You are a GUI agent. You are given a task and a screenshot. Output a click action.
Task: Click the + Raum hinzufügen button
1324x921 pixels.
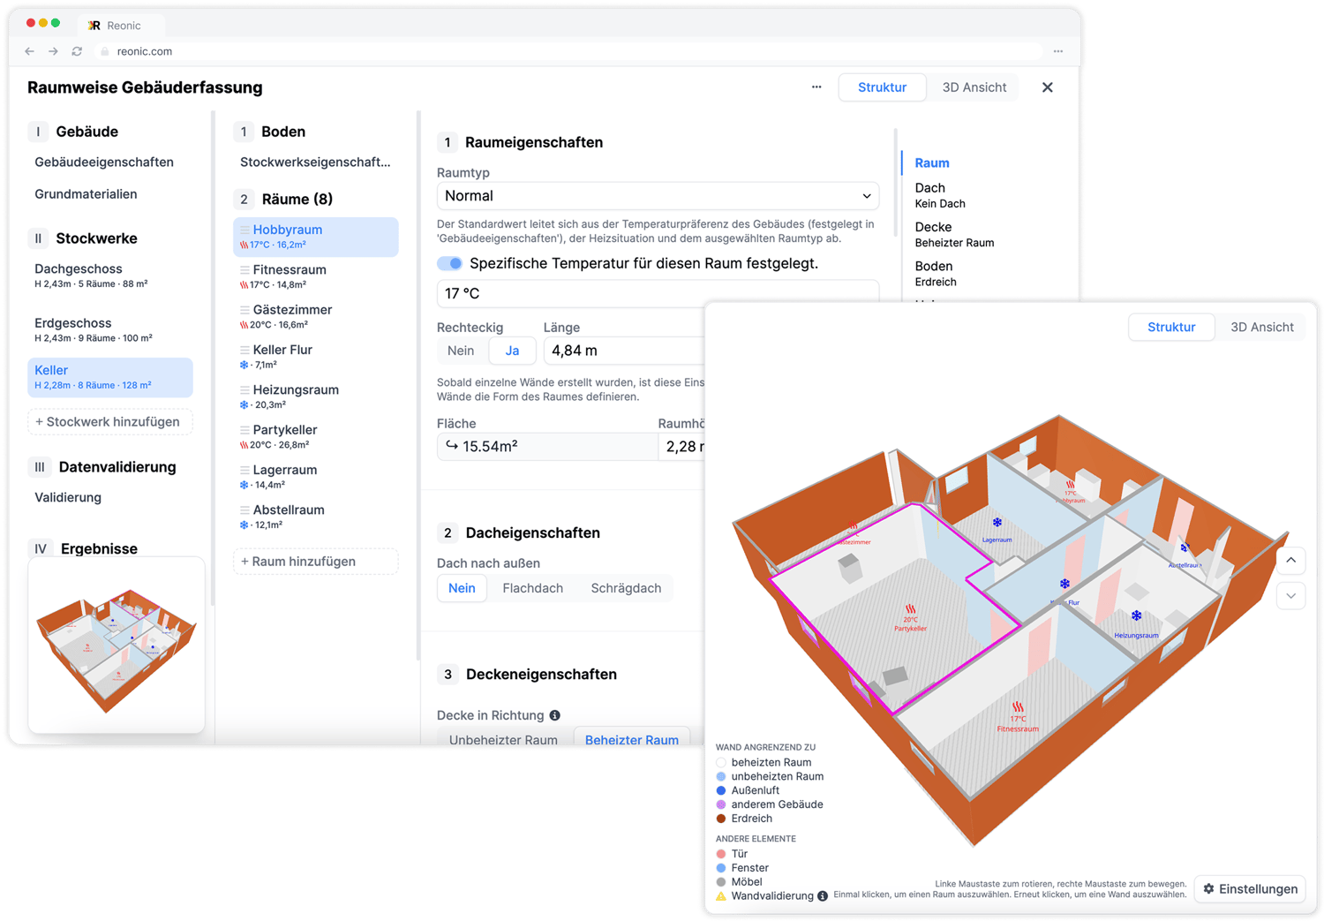[315, 562]
